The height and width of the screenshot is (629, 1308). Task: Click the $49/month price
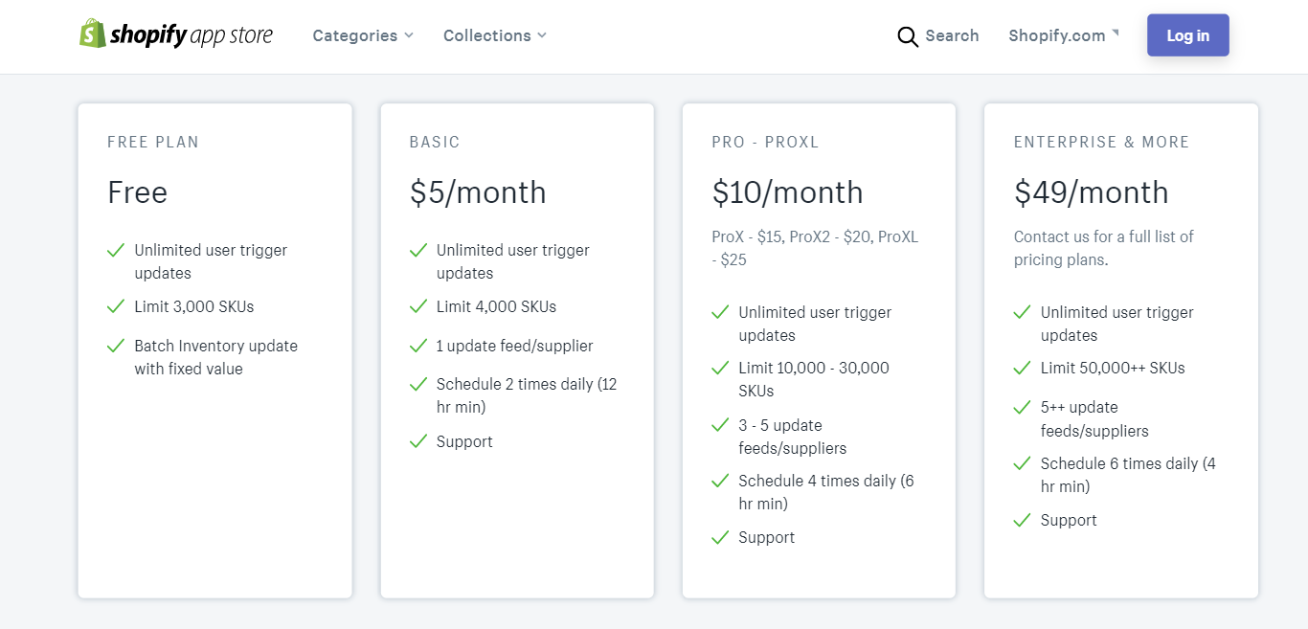click(1091, 192)
